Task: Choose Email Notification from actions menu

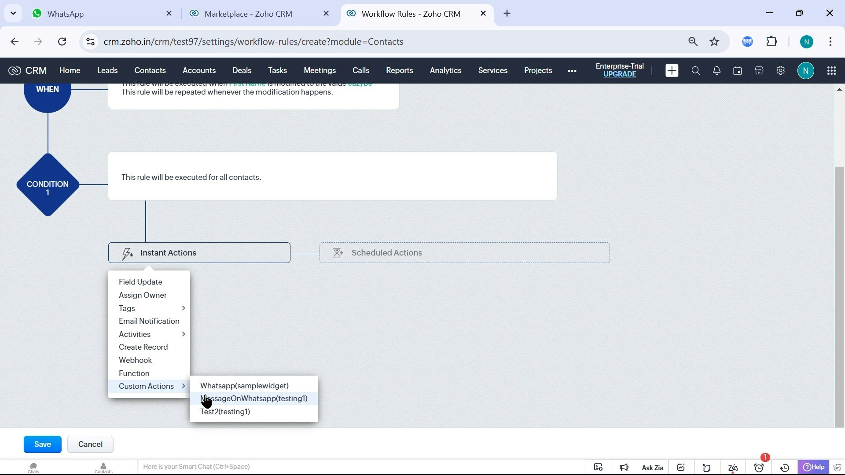Action: click(149, 321)
